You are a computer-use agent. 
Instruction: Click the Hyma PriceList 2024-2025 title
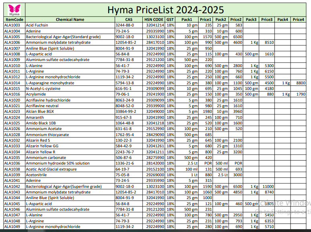click(165, 10)
